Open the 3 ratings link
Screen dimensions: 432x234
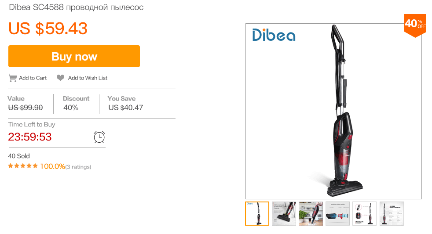(78, 167)
